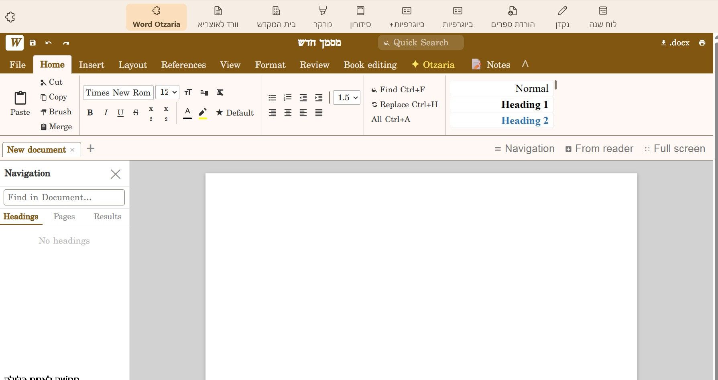Pick the font color swatch
The height and width of the screenshot is (380, 718).
click(187, 113)
